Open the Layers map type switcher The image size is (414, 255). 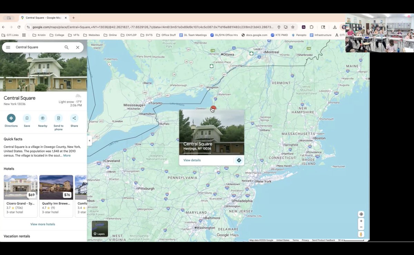click(100, 229)
